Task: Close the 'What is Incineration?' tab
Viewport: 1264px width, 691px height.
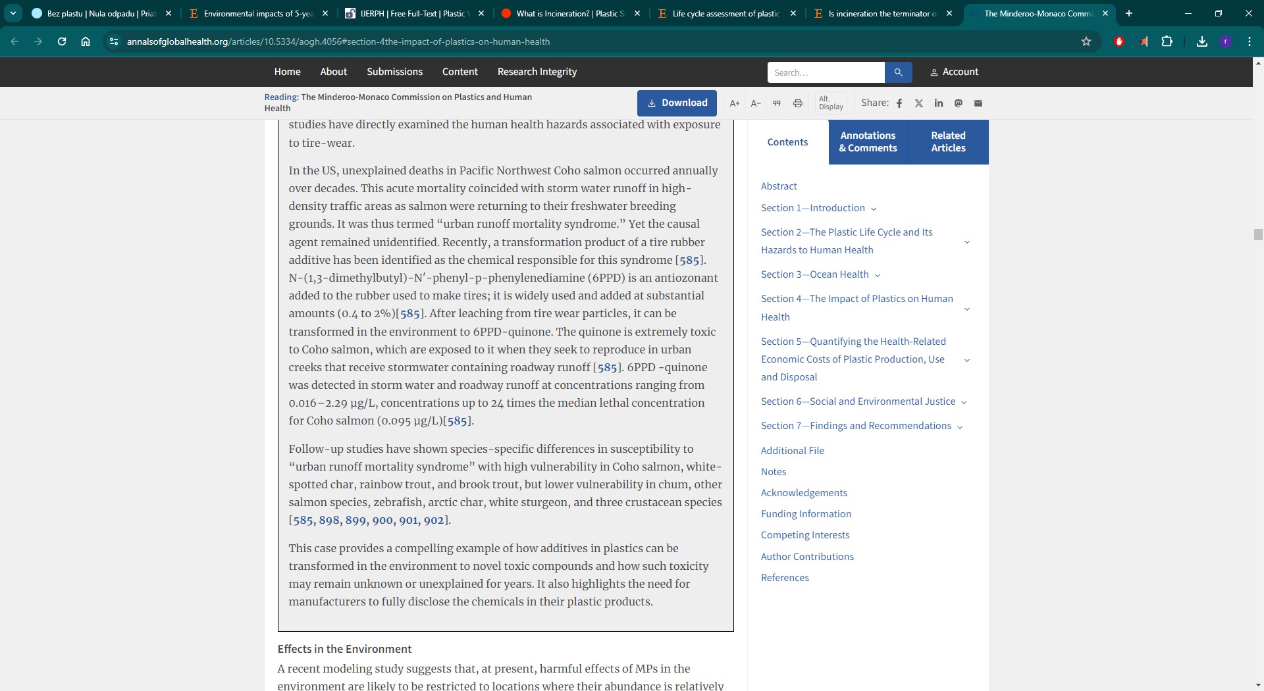Action: point(637,13)
